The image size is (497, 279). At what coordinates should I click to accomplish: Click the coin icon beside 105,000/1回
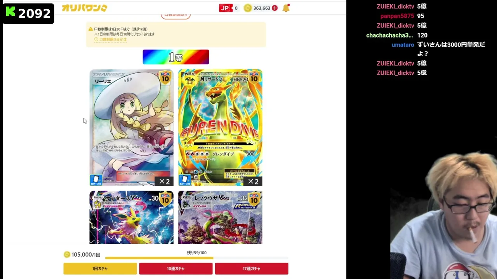pyautogui.click(x=67, y=255)
